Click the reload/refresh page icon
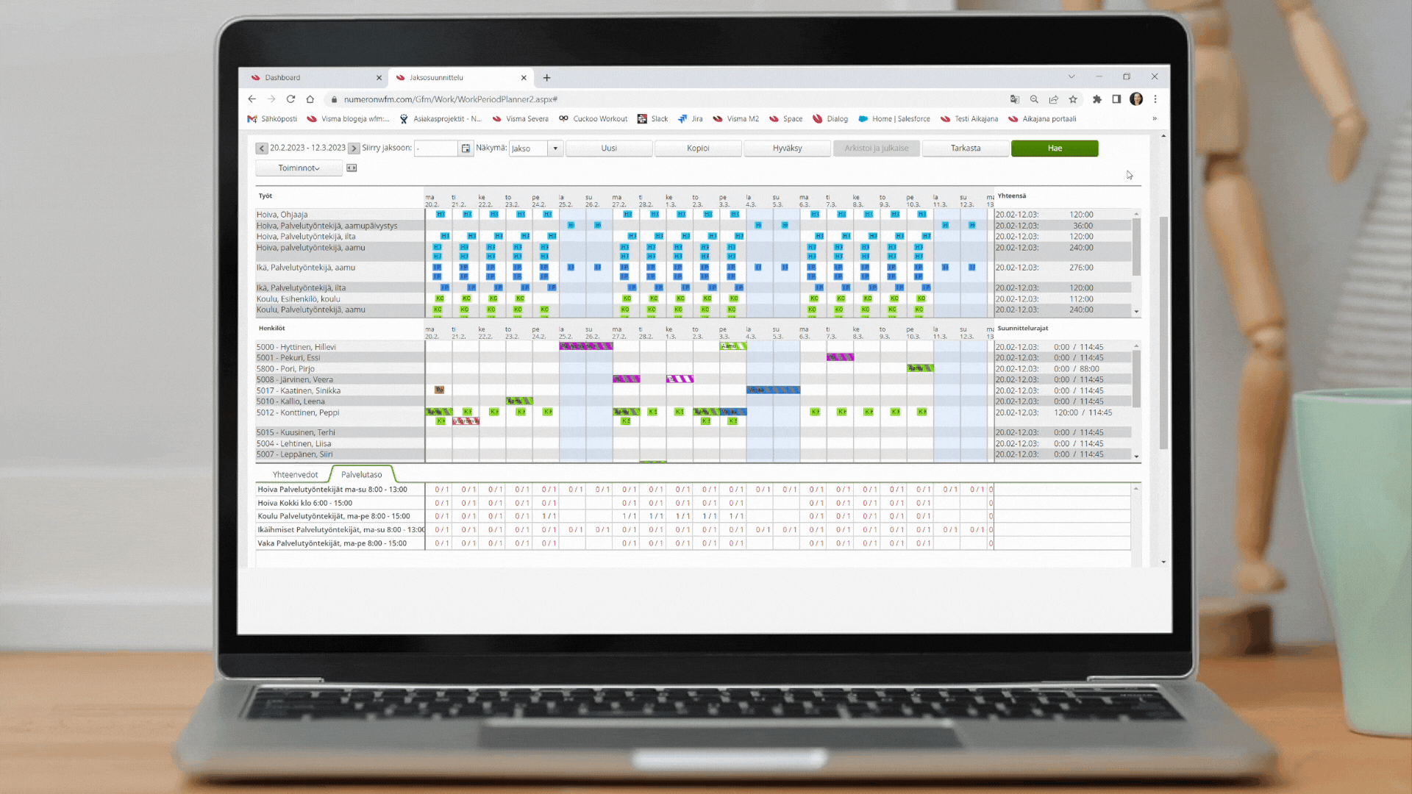 (x=292, y=99)
